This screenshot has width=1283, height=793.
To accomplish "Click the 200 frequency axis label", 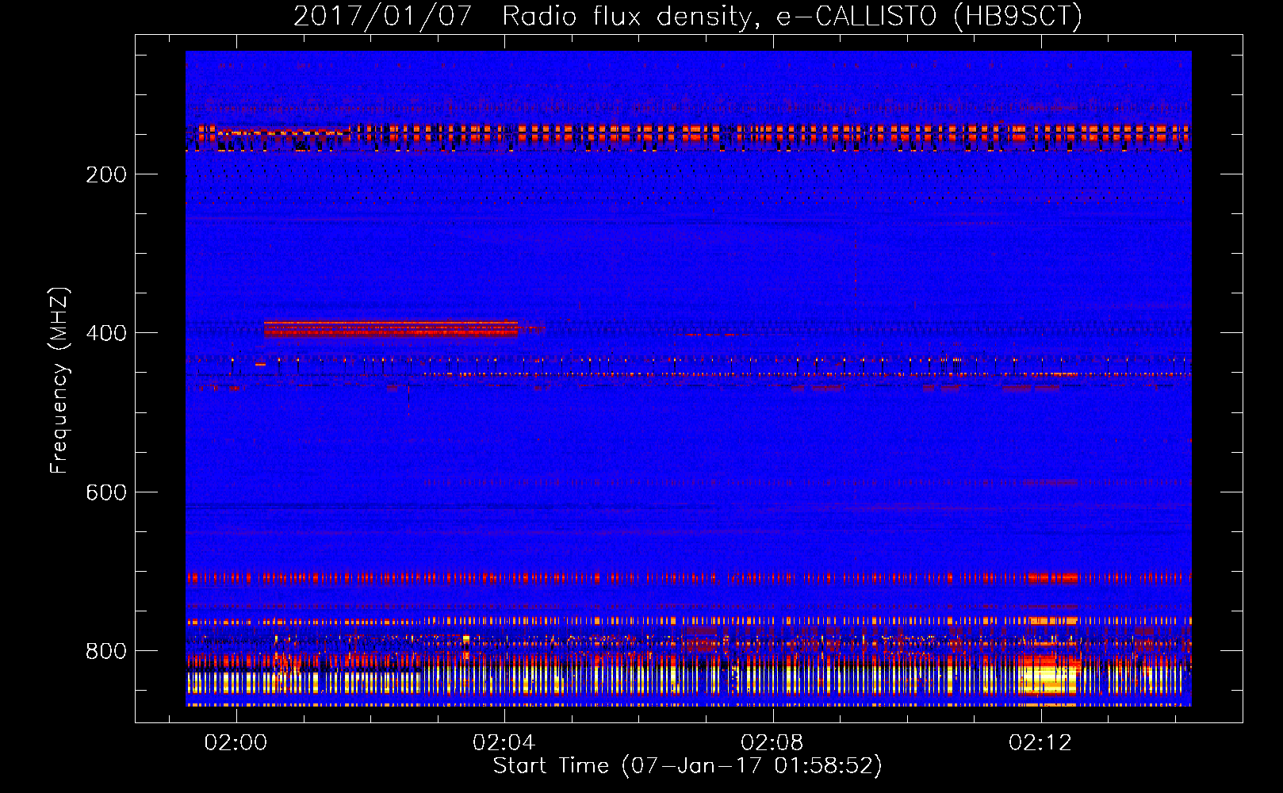I will click(106, 174).
